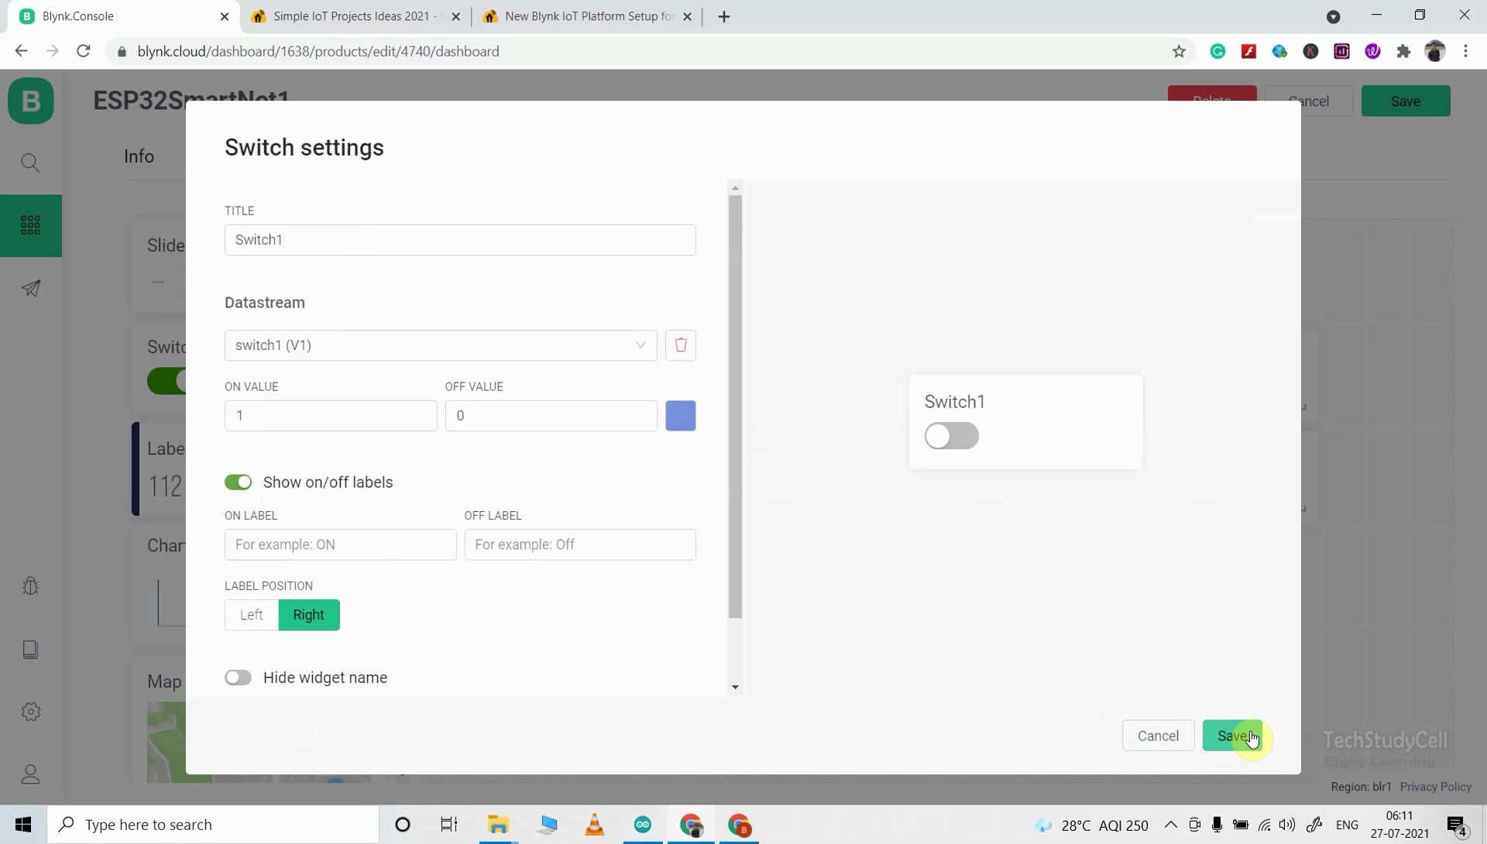Open the paper plane notifications icon
This screenshot has height=844, width=1487.
30,288
